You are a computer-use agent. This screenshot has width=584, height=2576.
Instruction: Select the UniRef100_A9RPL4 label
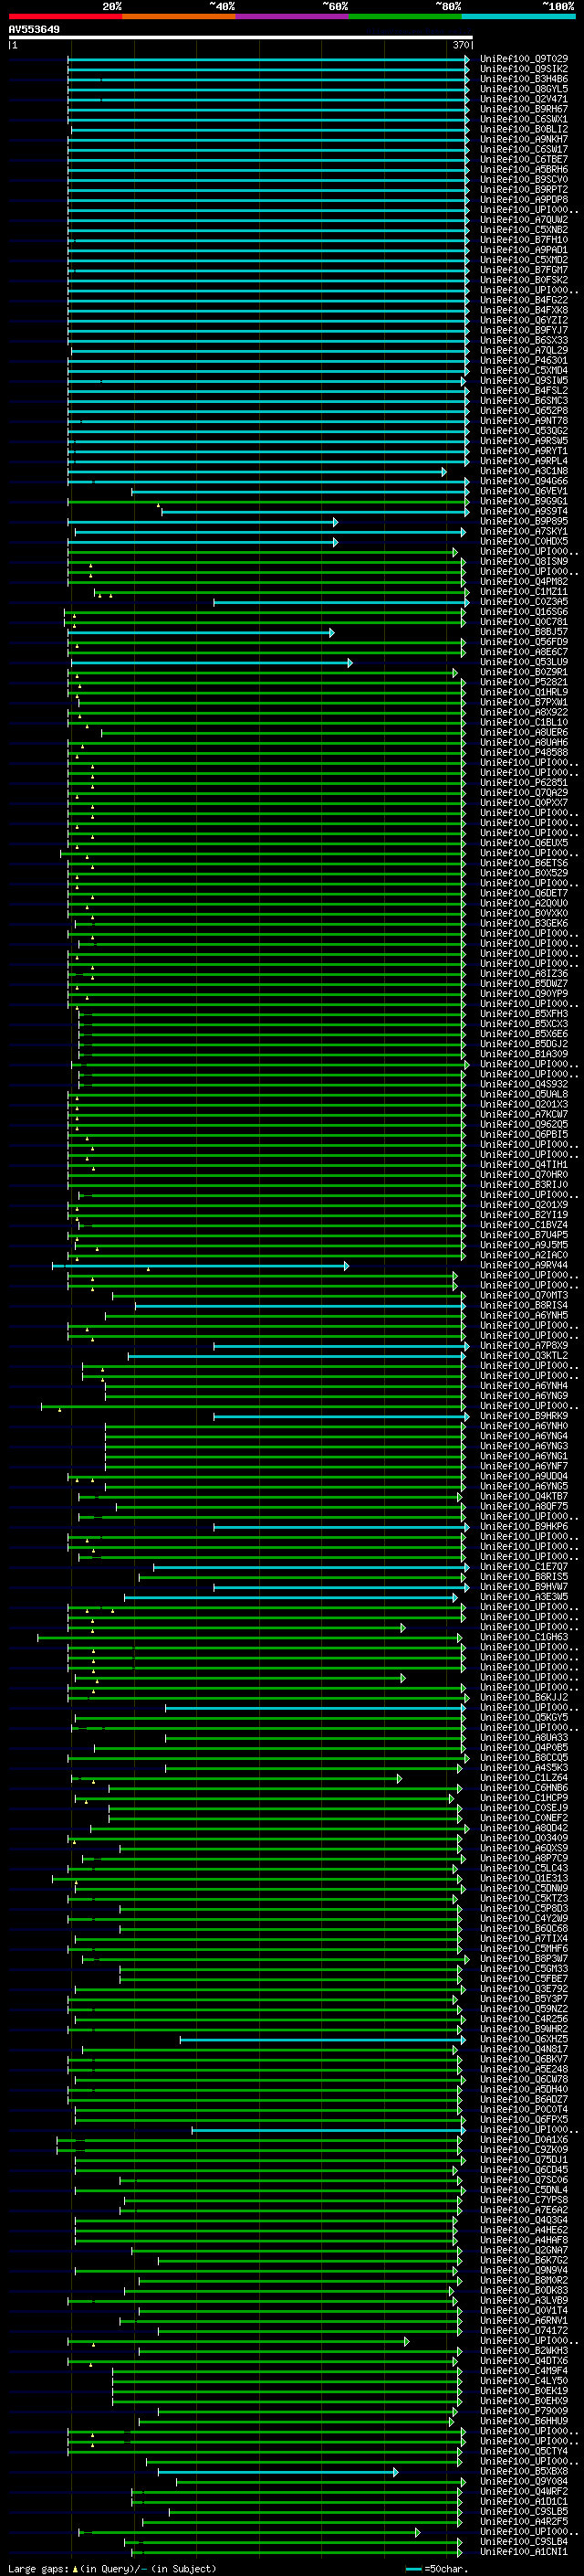pyautogui.click(x=524, y=461)
